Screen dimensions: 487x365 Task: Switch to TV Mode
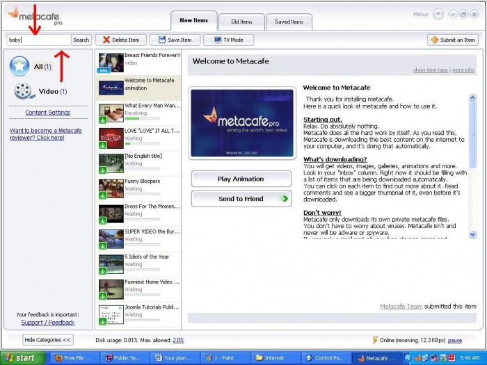click(229, 40)
